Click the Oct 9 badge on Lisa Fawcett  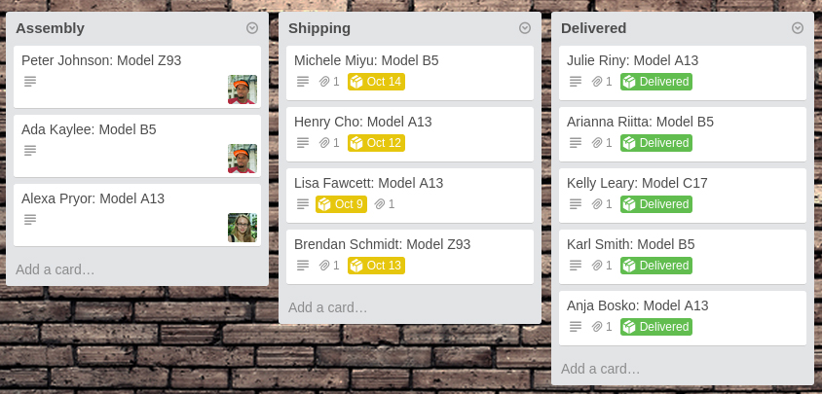(341, 204)
